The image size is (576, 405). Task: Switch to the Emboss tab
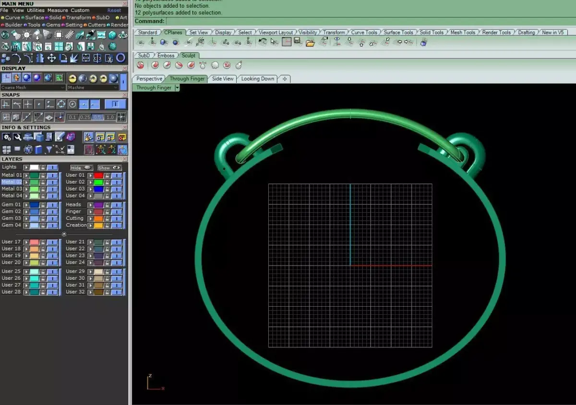(166, 56)
